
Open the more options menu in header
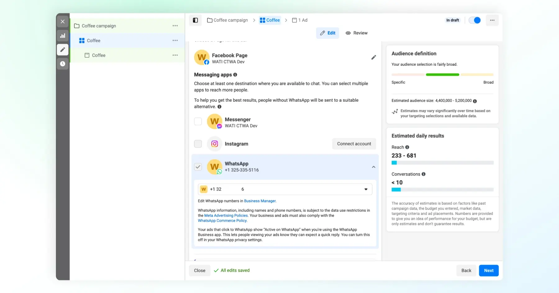[x=492, y=20]
